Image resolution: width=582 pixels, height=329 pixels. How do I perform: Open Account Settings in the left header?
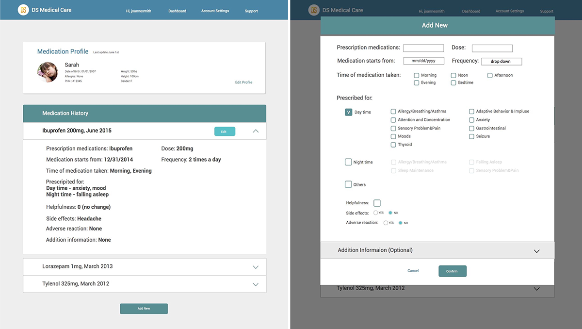coord(215,11)
